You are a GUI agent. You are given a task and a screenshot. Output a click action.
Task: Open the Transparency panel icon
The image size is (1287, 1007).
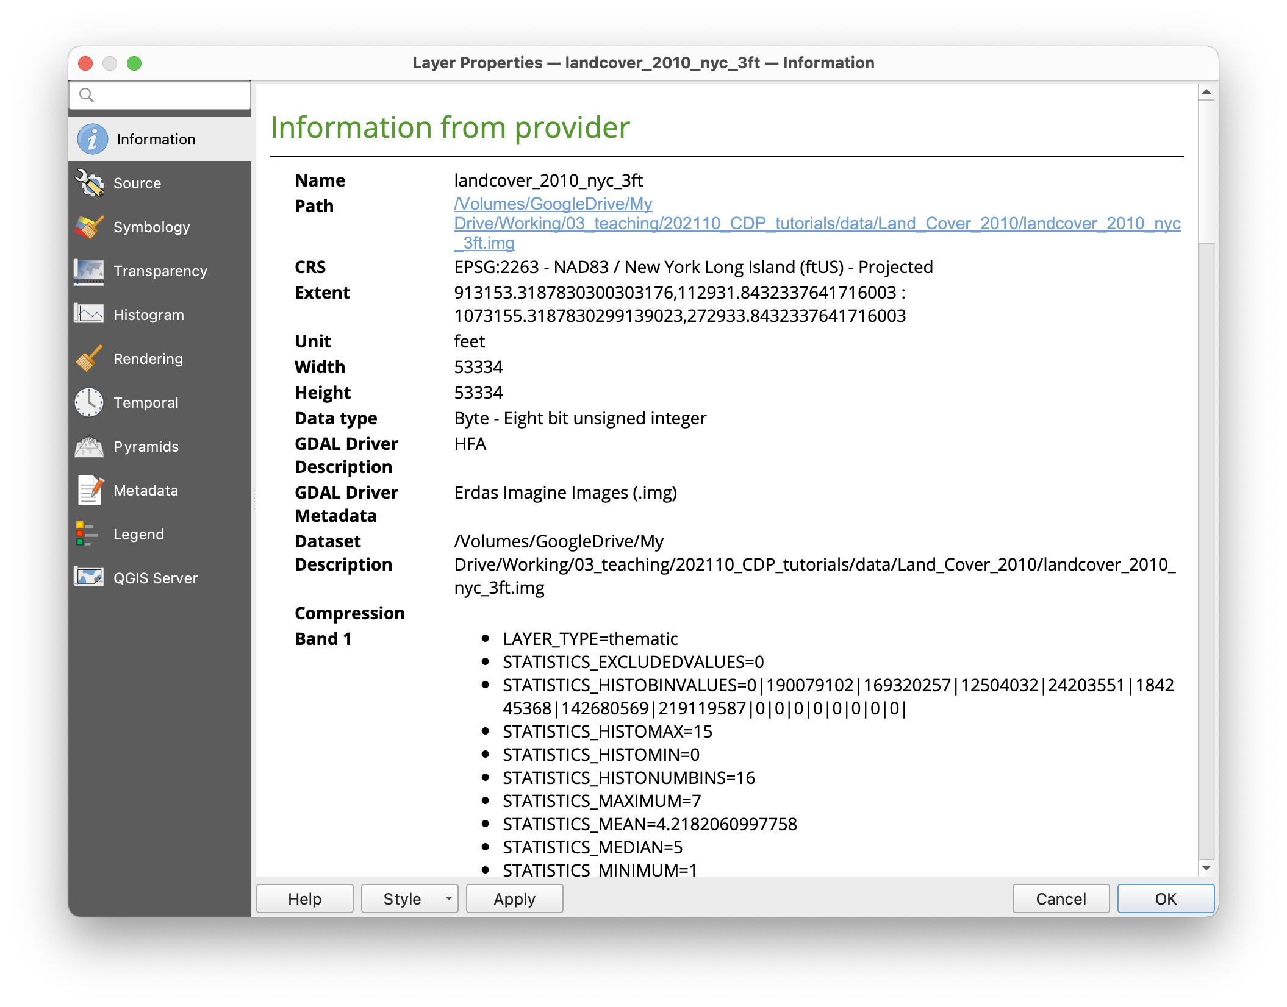pos(90,271)
